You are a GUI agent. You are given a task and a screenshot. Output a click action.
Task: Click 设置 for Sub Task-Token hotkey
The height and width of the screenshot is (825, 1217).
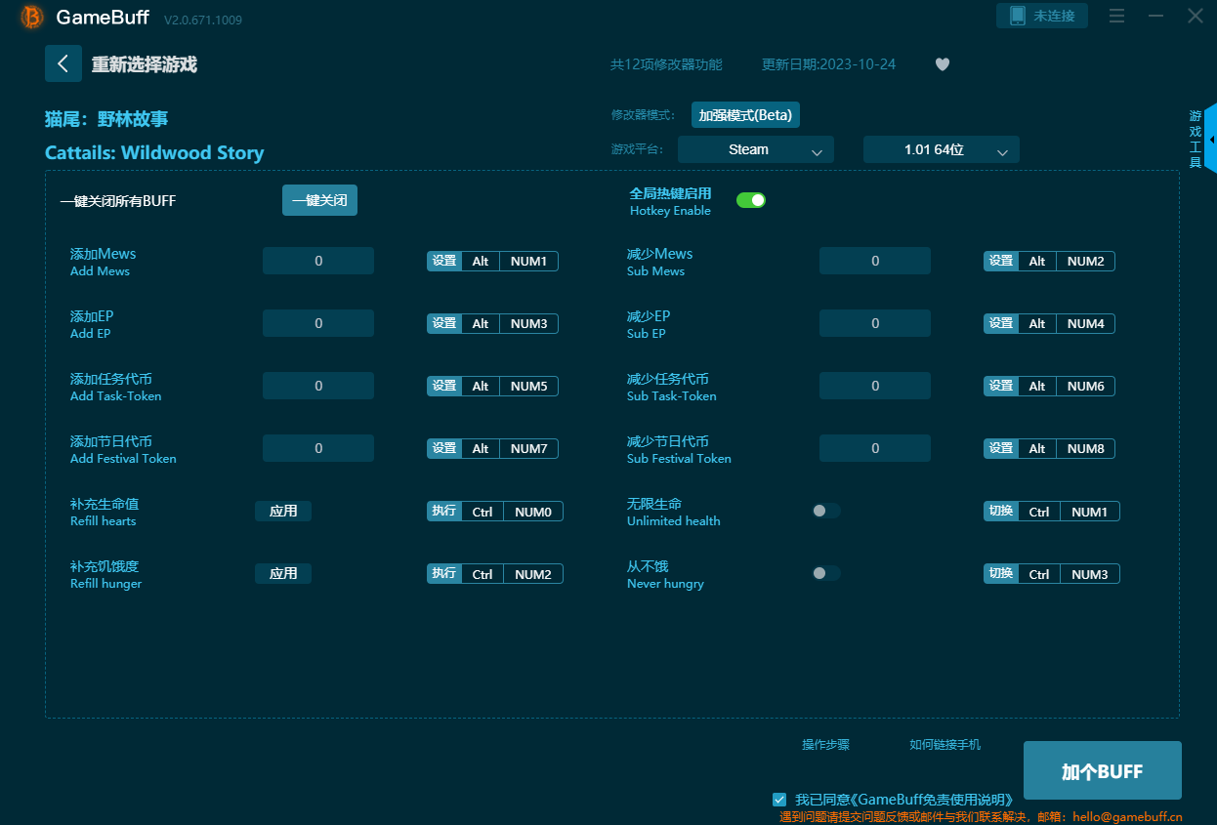point(1001,386)
